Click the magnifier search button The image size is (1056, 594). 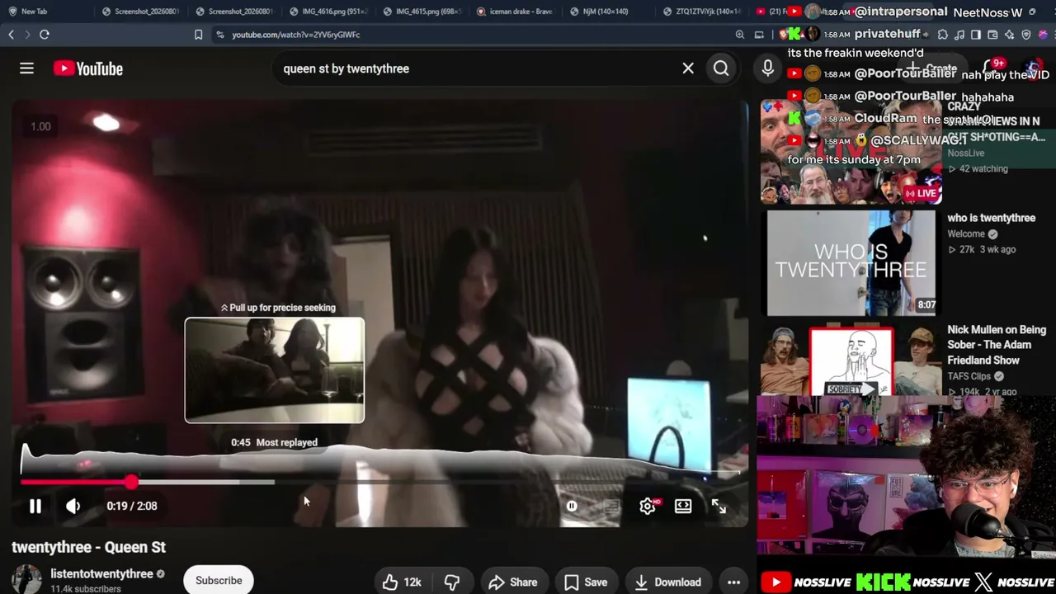tap(721, 68)
